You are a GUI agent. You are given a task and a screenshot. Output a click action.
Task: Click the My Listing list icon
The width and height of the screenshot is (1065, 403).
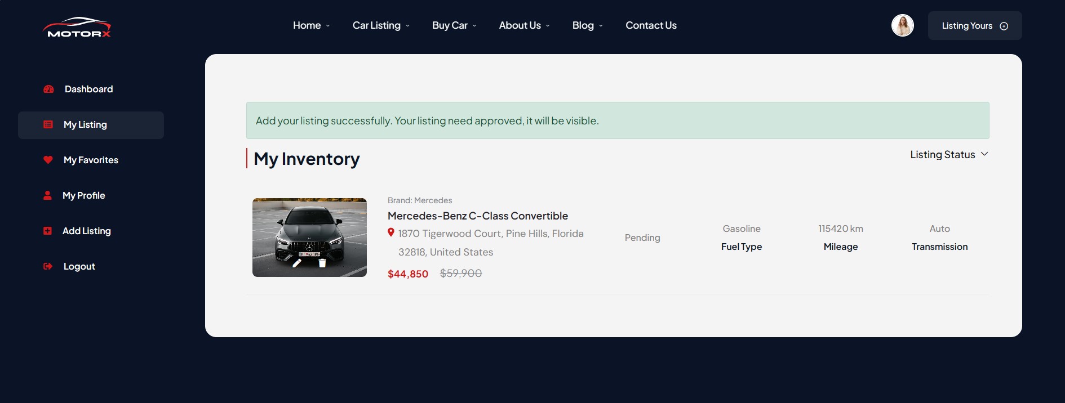point(48,124)
